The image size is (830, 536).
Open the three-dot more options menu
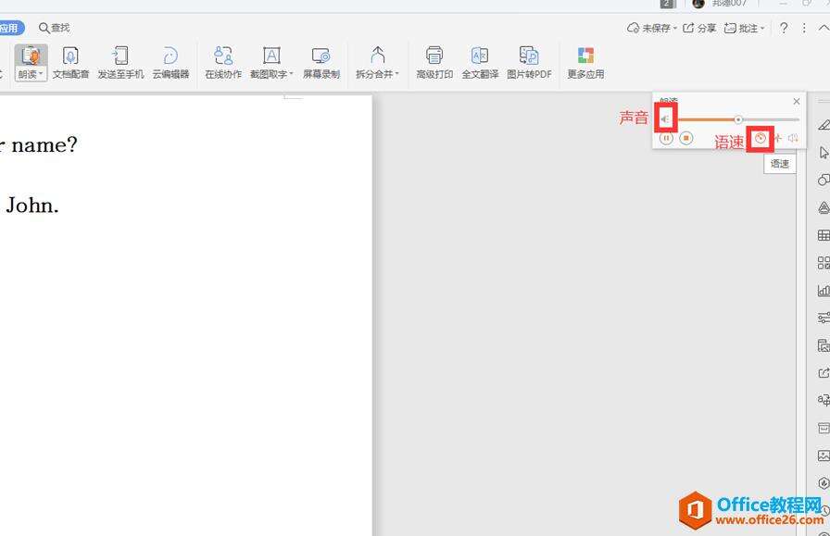(804, 28)
